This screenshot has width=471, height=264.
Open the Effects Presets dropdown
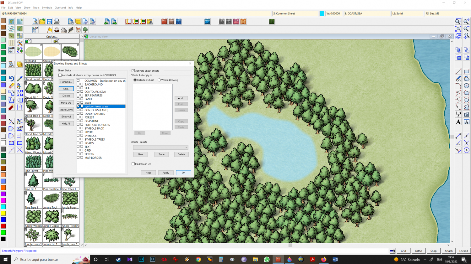(x=160, y=147)
